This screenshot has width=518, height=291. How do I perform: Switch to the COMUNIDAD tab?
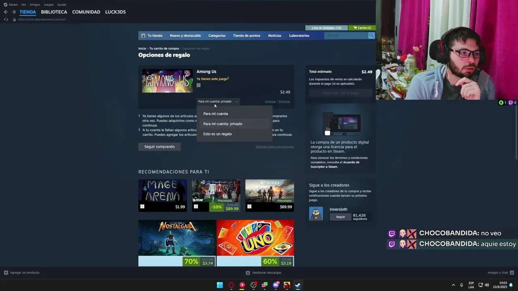coord(86,12)
